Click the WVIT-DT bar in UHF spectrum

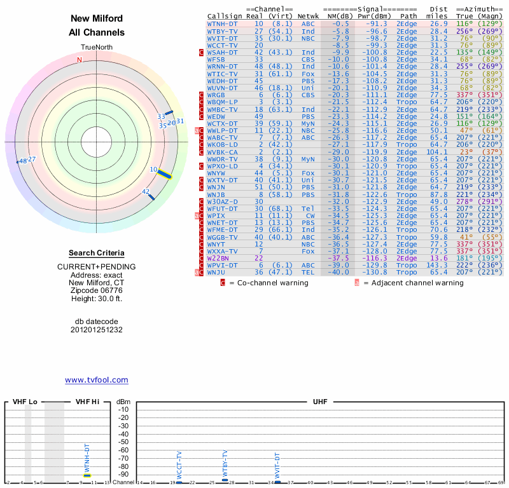[277, 482]
